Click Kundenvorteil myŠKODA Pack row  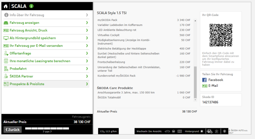[x=144, y=76]
